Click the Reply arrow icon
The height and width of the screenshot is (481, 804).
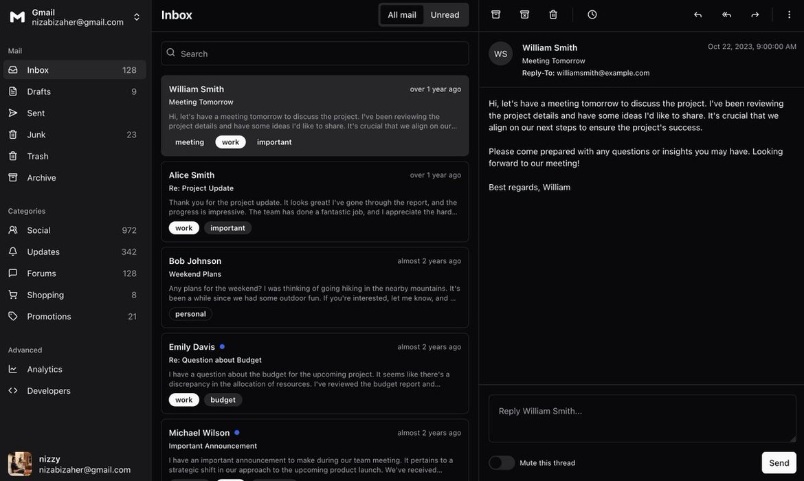697,14
